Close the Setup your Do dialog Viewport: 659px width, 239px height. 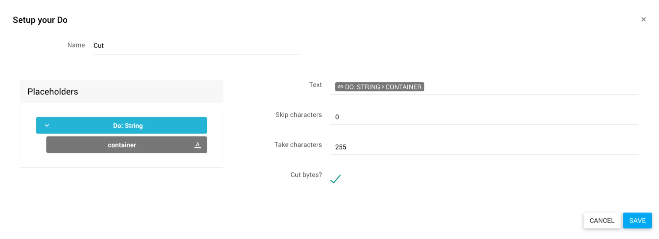643,19
